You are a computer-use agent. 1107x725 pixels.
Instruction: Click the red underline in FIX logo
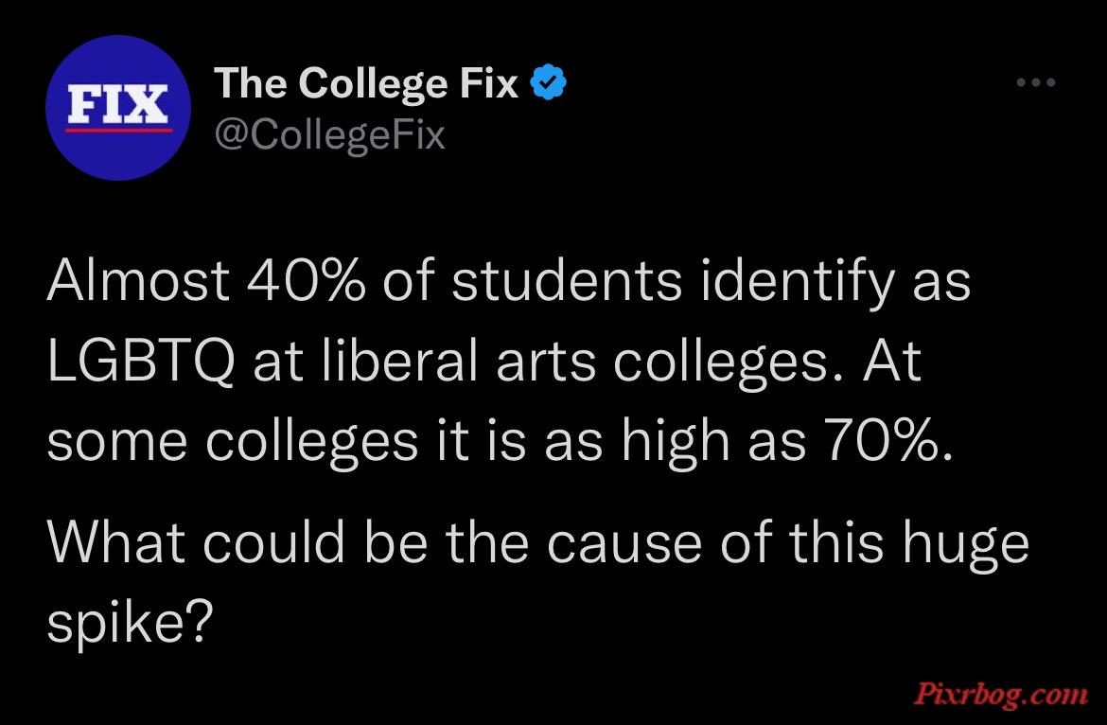(118, 130)
